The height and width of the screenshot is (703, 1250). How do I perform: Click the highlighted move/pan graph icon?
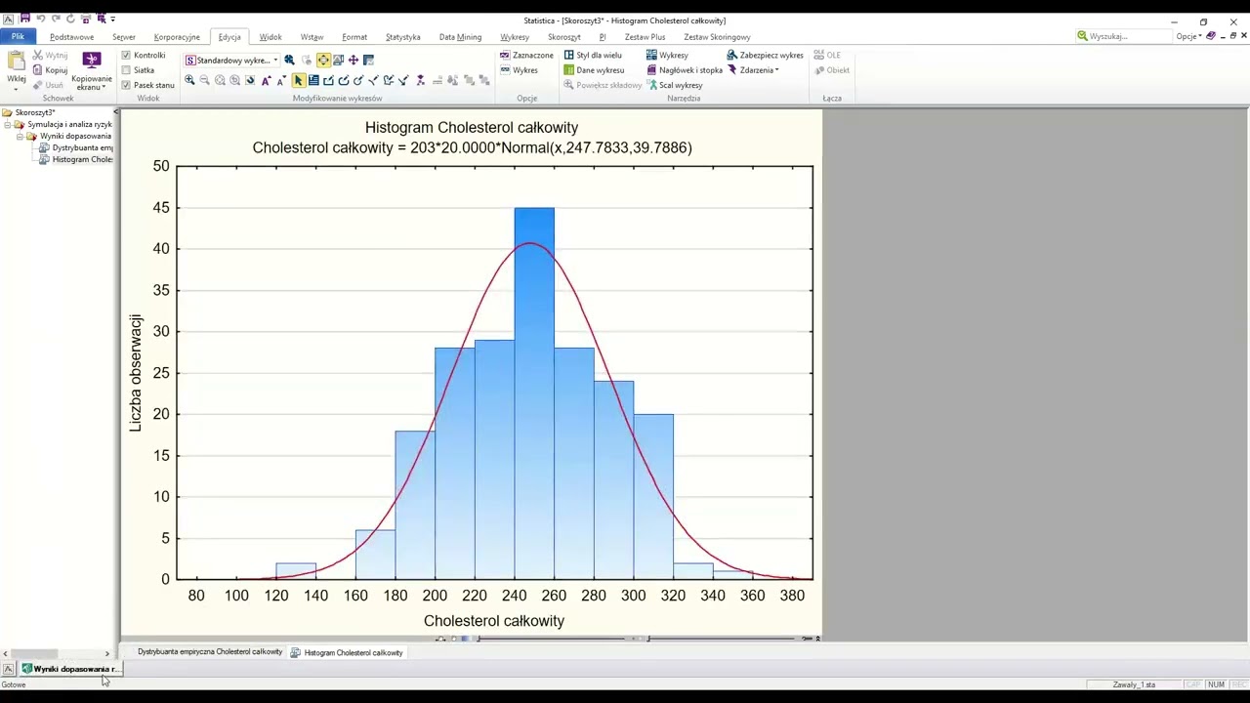[323, 60]
